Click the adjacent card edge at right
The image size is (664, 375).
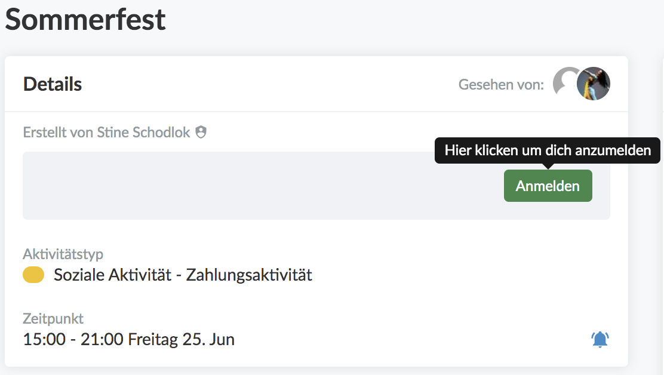[x=663, y=211]
